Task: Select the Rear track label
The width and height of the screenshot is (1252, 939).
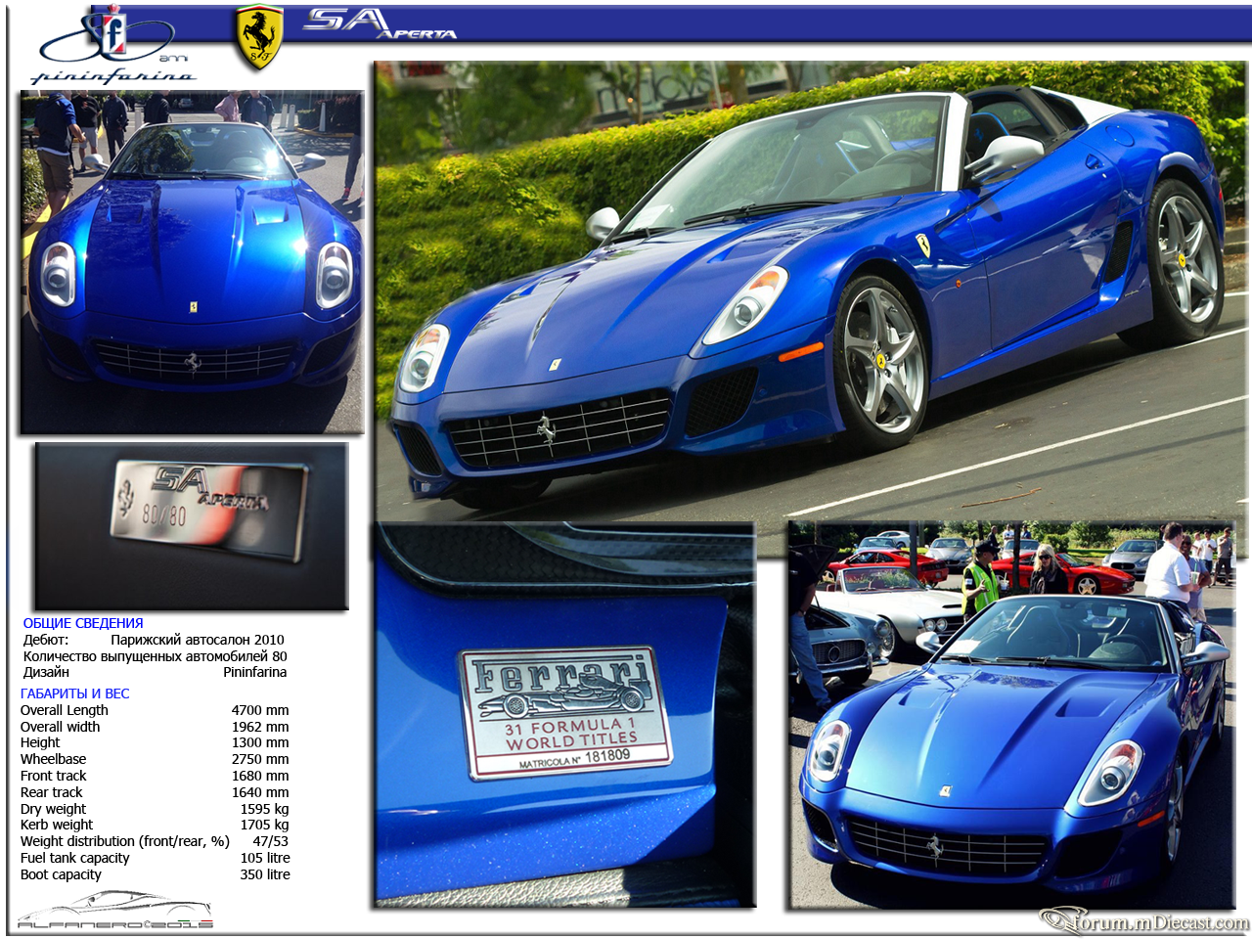Action: point(51,792)
